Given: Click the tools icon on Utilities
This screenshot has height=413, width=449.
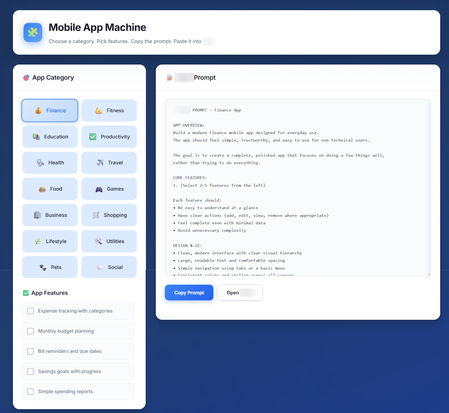Looking at the screenshot, I should tap(98, 241).
